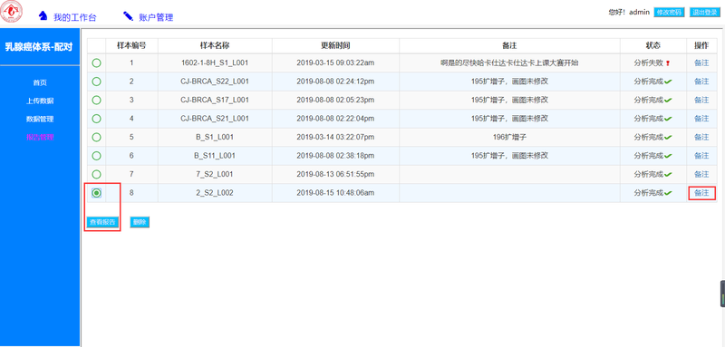Click 备注 link for B_S1_L001
This screenshot has width=725, height=347.
click(x=701, y=137)
